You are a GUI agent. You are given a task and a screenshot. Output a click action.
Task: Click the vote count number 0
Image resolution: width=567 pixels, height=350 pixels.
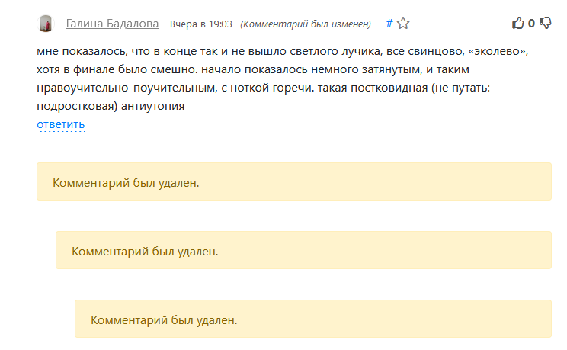click(x=531, y=24)
